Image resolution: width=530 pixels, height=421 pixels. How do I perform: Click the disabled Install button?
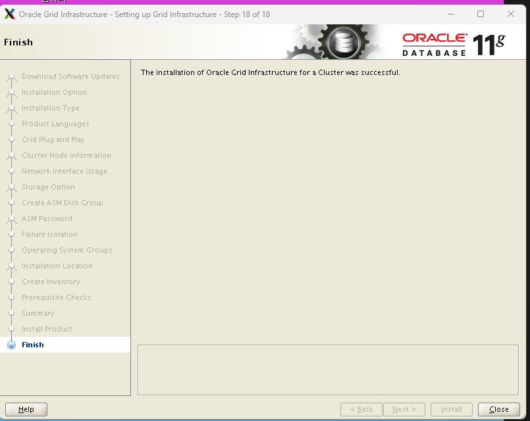click(451, 409)
